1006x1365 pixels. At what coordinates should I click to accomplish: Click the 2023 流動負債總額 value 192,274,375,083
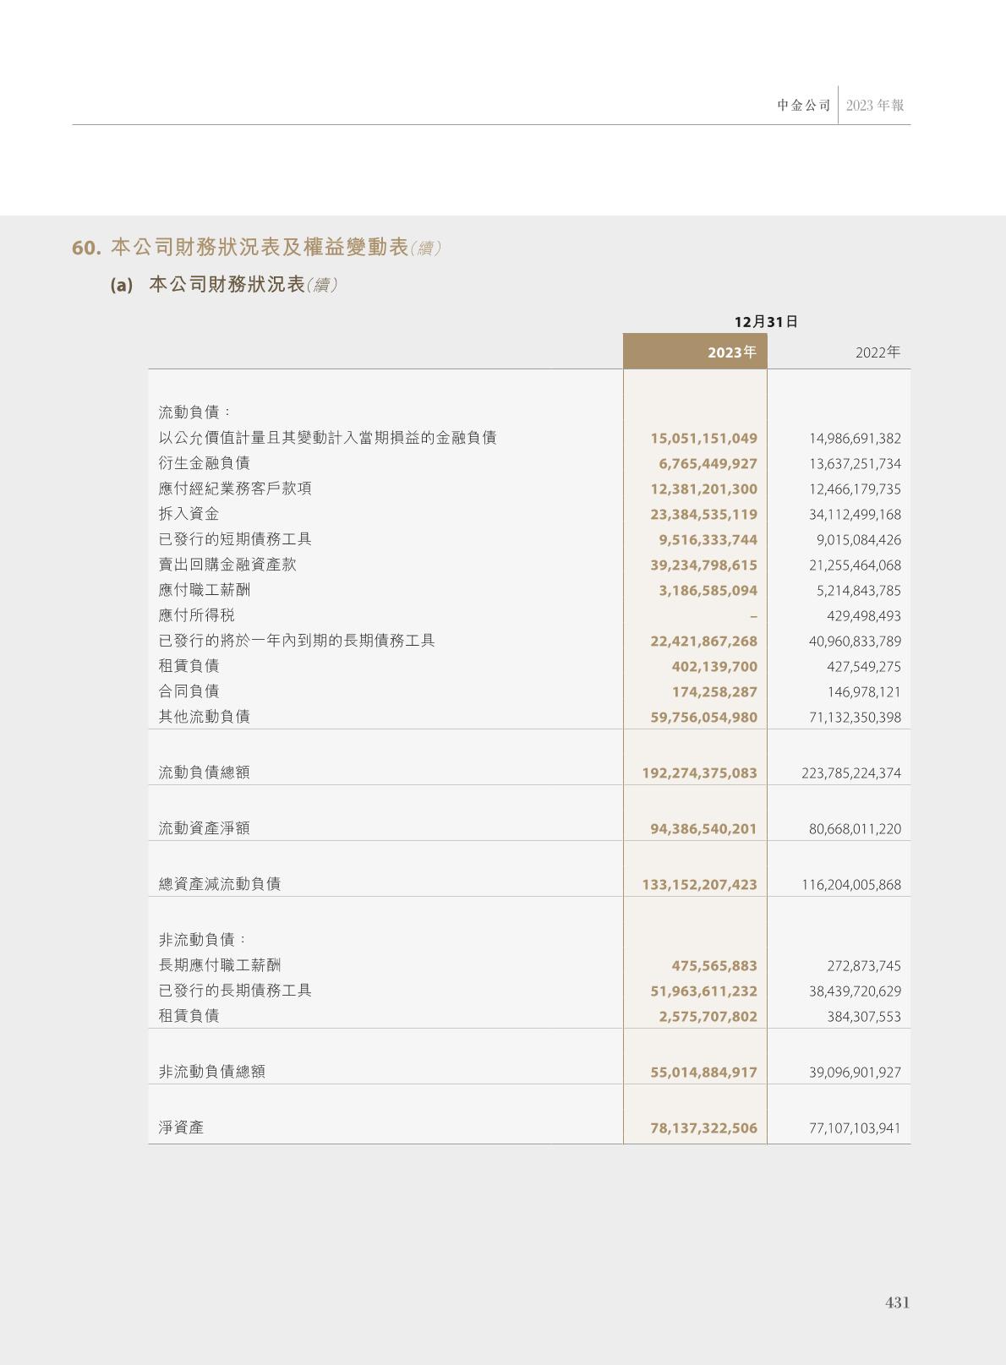(x=699, y=773)
